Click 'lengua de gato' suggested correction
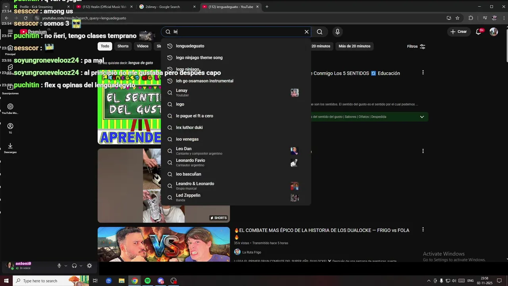508x286 pixels. point(140,63)
